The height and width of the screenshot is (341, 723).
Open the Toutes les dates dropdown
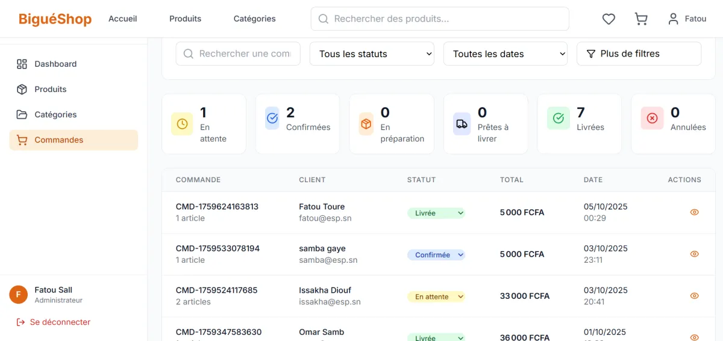[505, 54]
